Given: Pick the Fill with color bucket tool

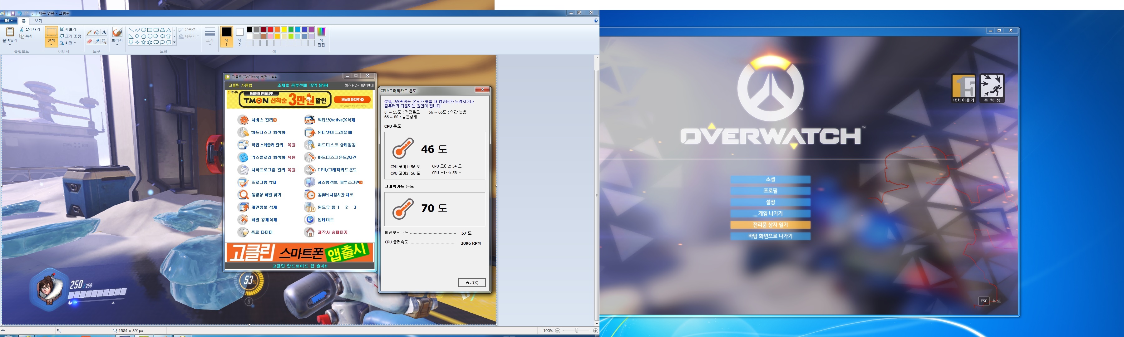Looking at the screenshot, I should pos(97,32).
